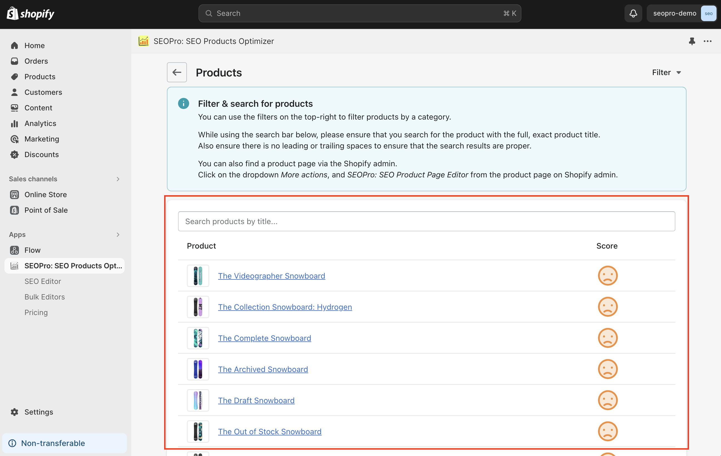The height and width of the screenshot is (456, 721).
Task: Expand the Sales channels section
Action: 118,179
